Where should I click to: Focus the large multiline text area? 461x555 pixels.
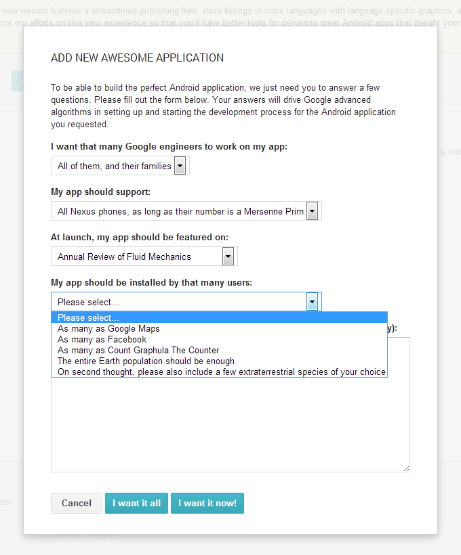pyautogui.click(x=230, y=426)
